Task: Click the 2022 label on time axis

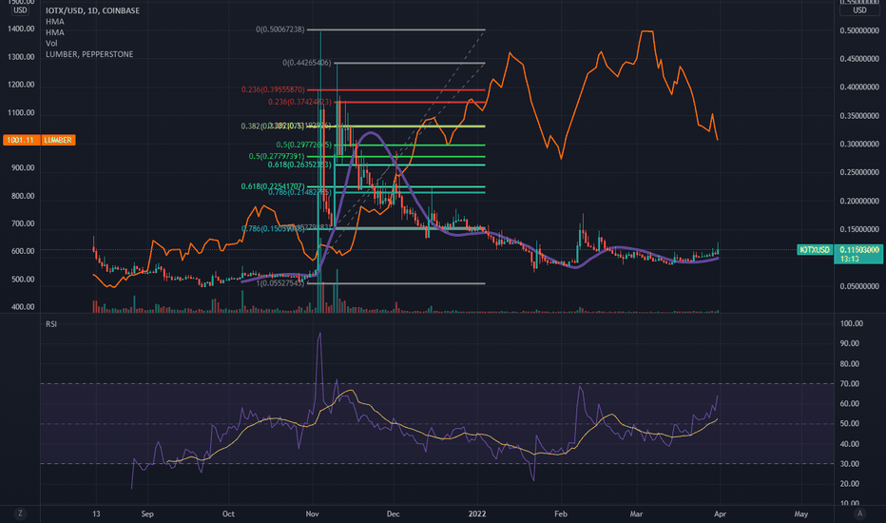Action: coord(477,513)
